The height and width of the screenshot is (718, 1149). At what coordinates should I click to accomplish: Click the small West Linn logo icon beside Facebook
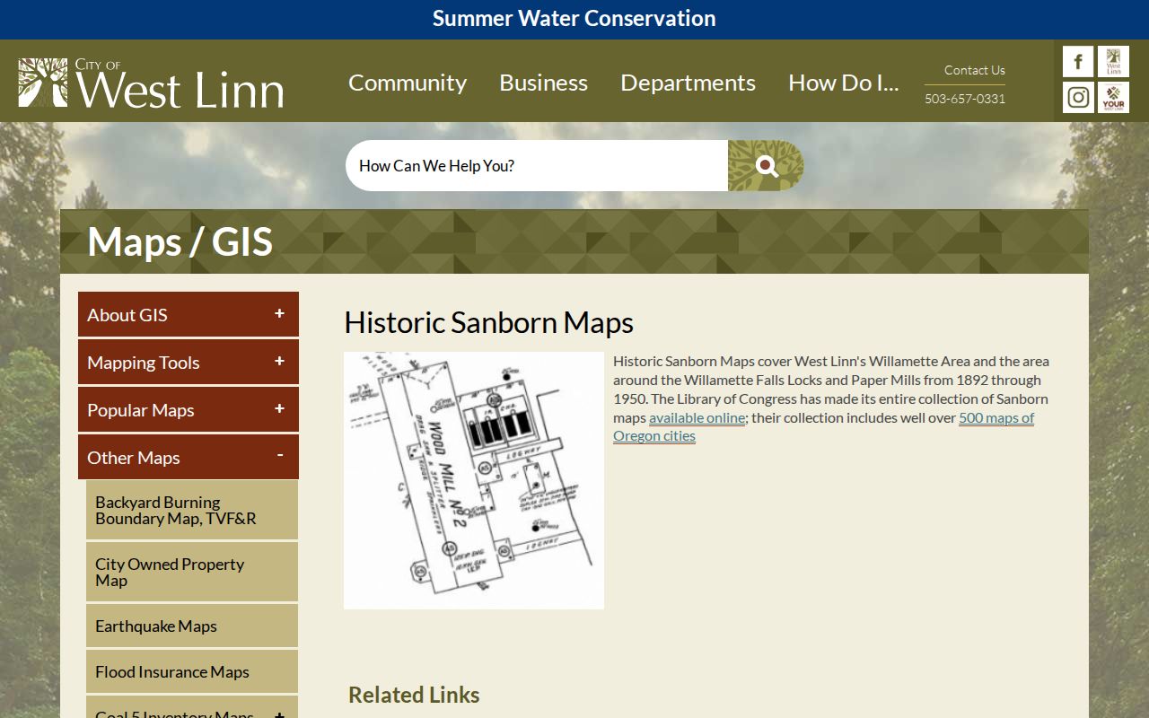1113,62
